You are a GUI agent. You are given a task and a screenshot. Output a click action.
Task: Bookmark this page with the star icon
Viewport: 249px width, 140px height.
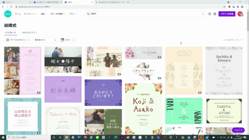[x=224, y=7]
